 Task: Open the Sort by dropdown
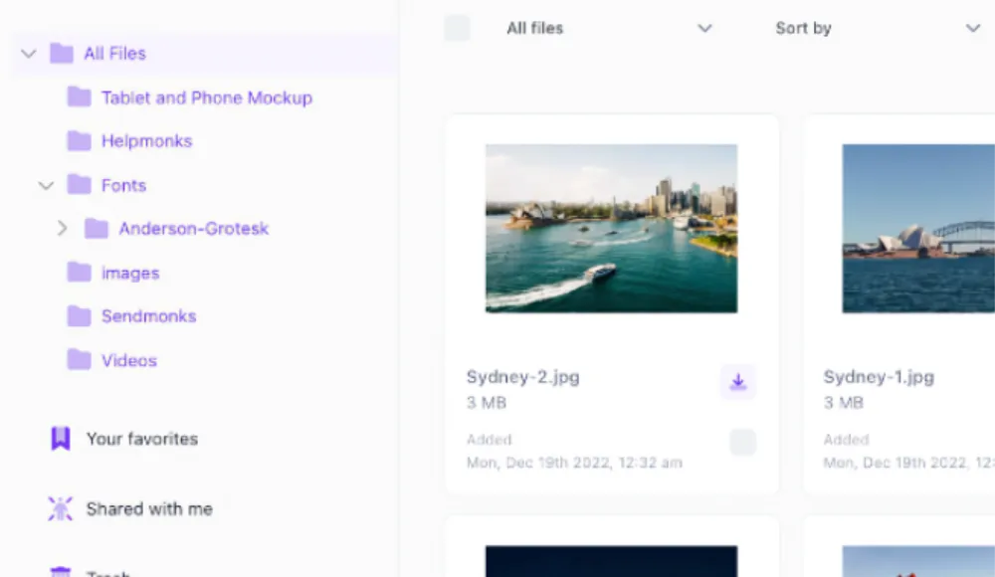[879, 28]
